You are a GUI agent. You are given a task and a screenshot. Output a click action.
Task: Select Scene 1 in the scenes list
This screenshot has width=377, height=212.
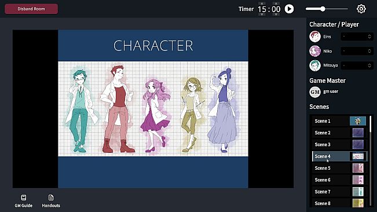(x=340, y=121)
